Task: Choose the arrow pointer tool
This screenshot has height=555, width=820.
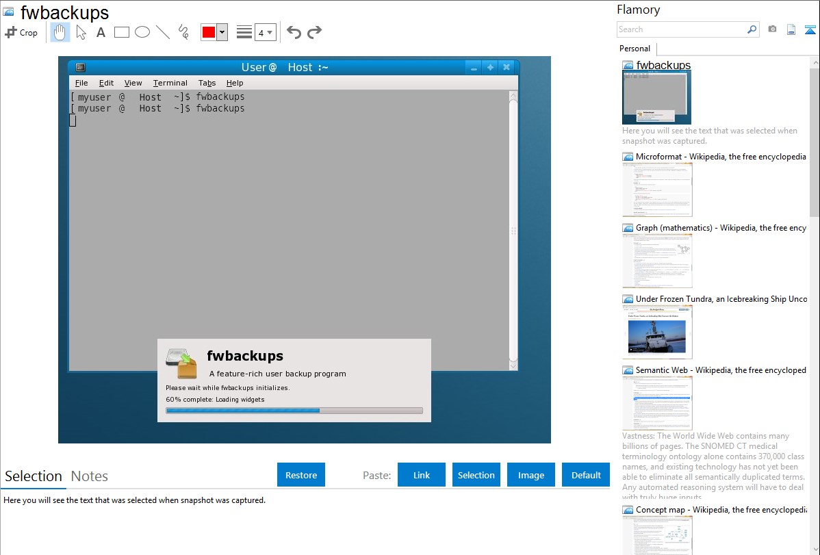Action: 81,32
